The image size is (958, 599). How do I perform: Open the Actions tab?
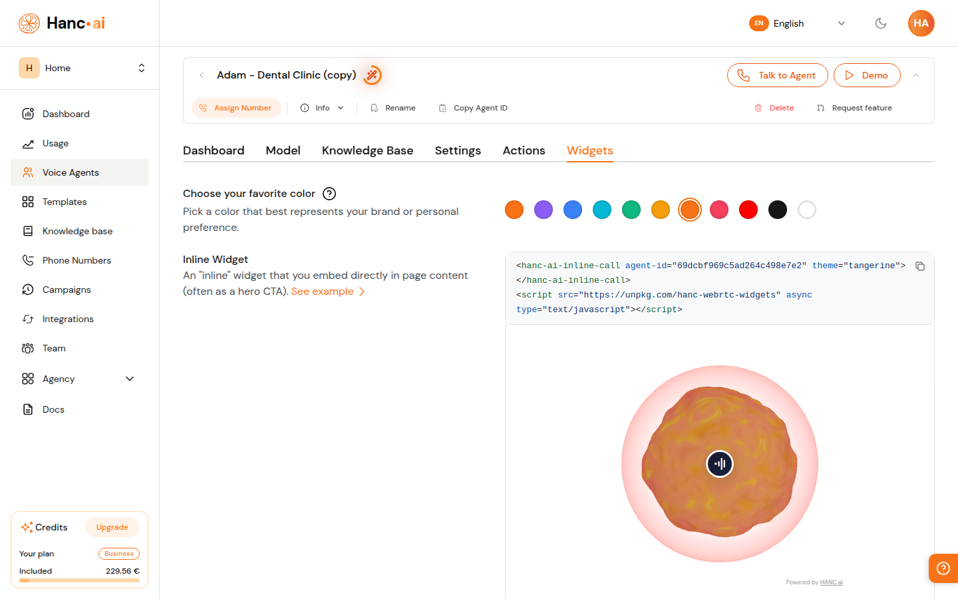point(524,150)
